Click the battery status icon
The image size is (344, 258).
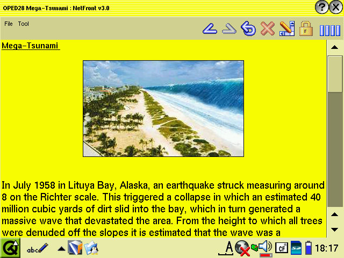coord(309,248)
